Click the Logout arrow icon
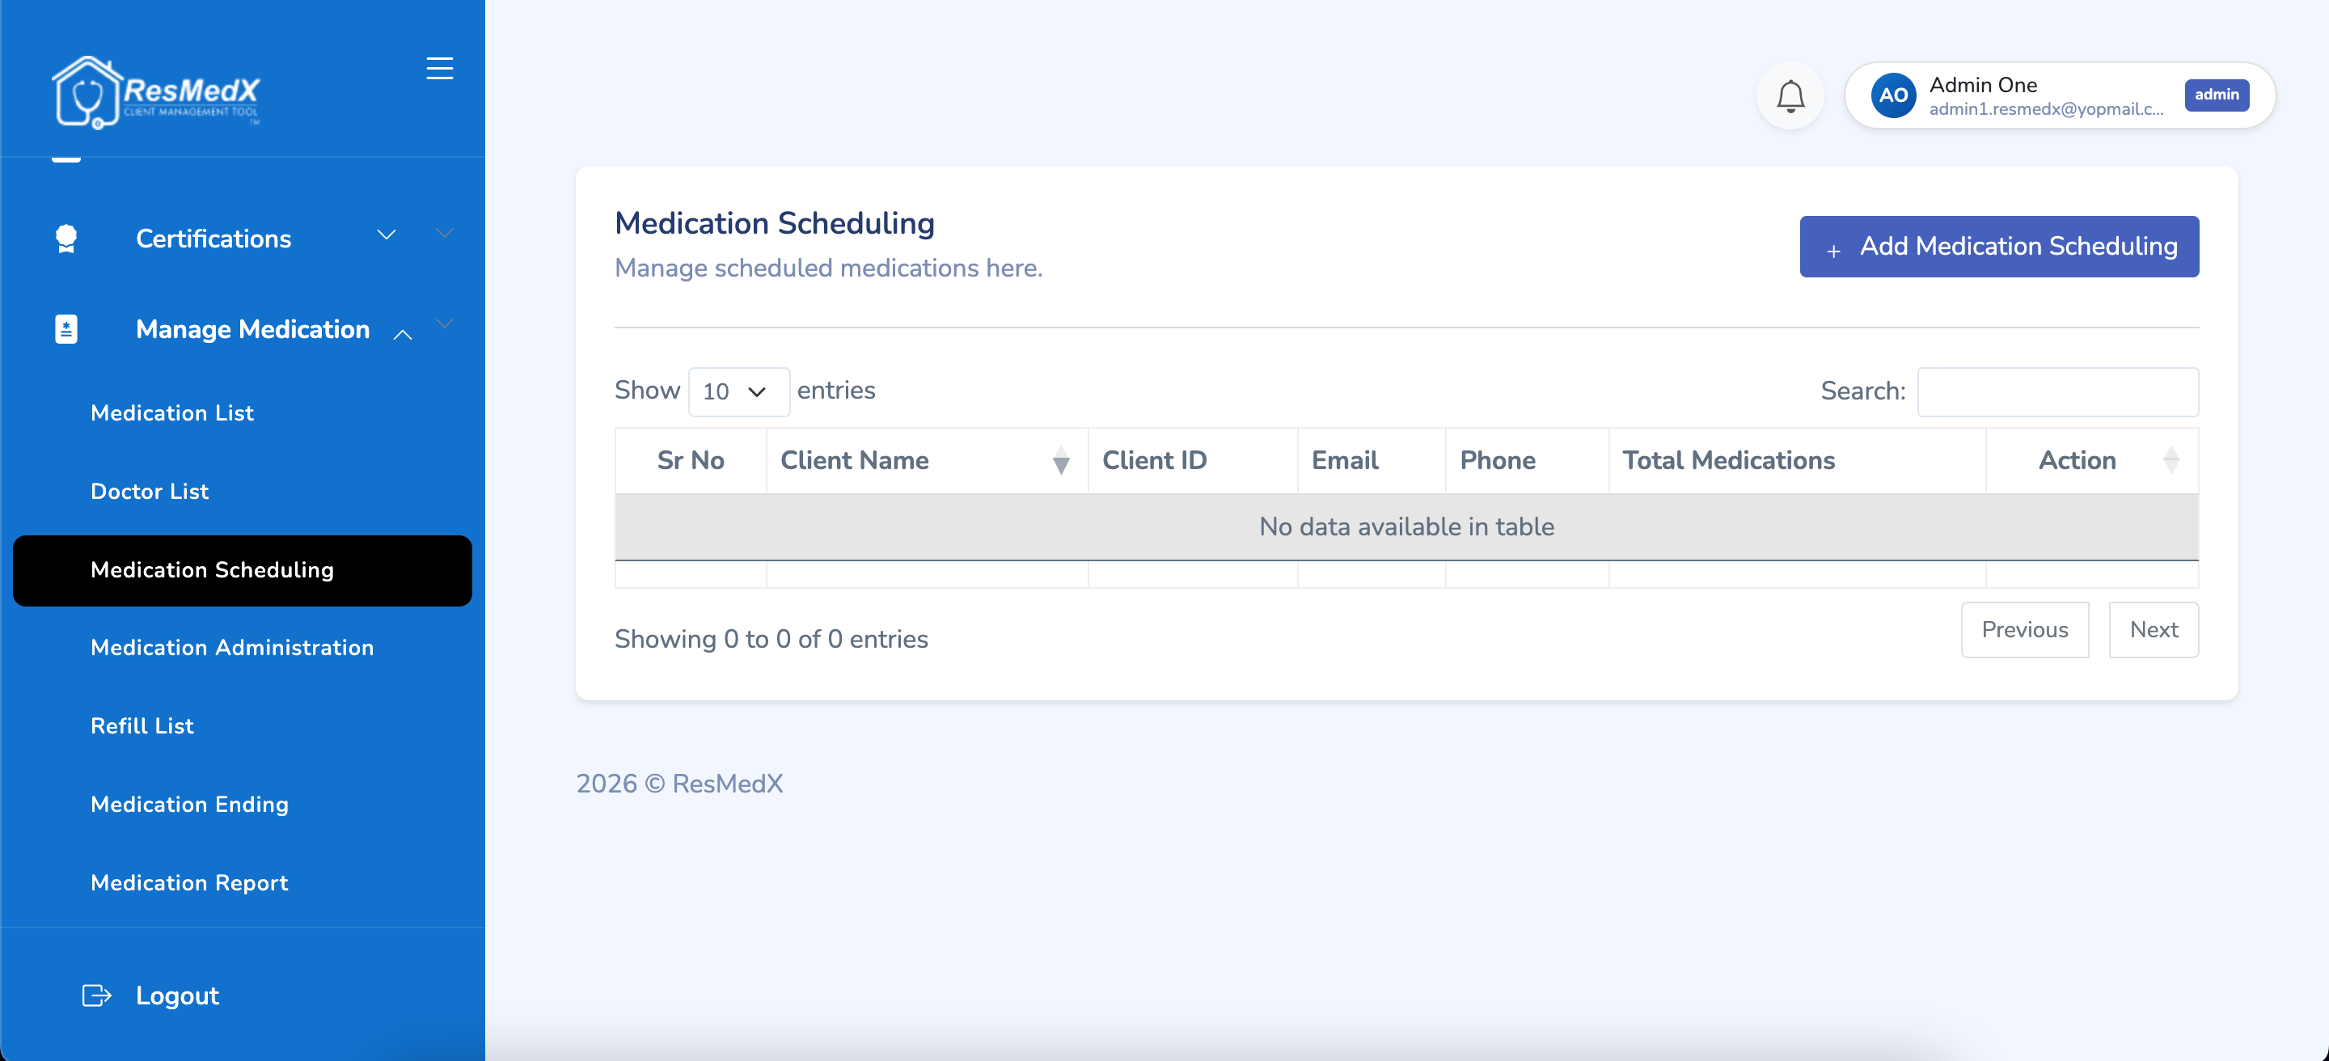This screenshot has width=2329, height=1061. (x=97, y=995)
